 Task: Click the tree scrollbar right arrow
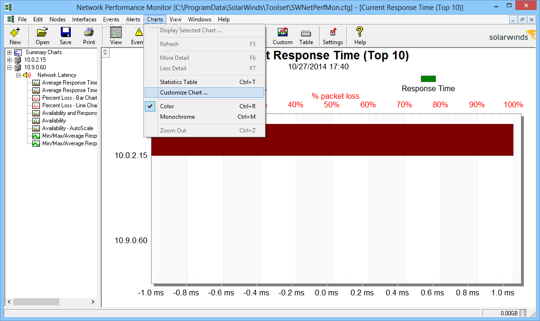point(93,302)
